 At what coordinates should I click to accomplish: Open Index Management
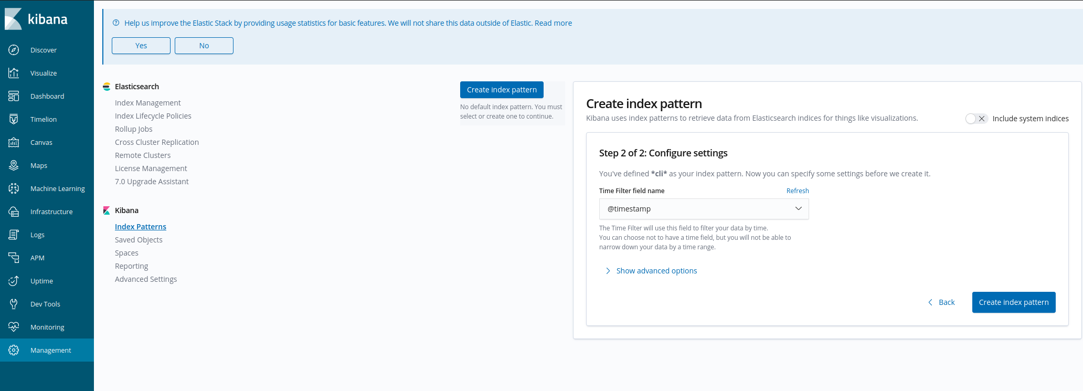pos(148,103)
